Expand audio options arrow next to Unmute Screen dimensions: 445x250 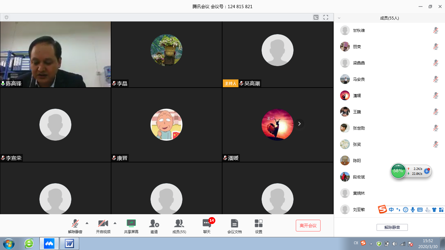coord(87,223)
